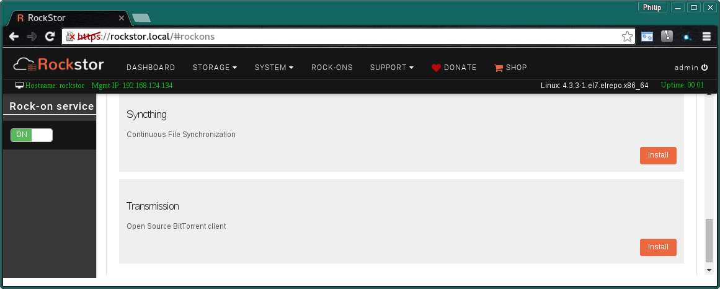
Task: Click the Philip profile button
Action: tap(652, 7)
